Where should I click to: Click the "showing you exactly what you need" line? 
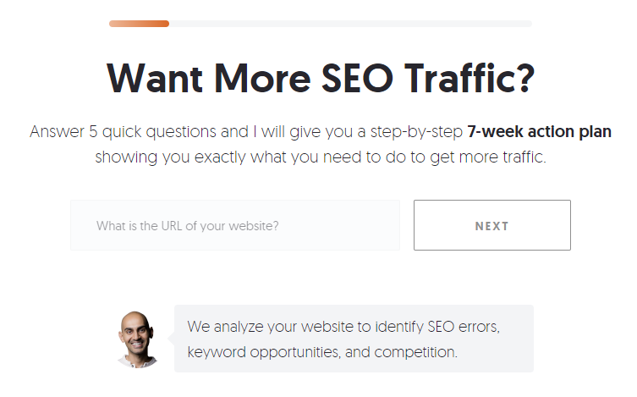228,157
